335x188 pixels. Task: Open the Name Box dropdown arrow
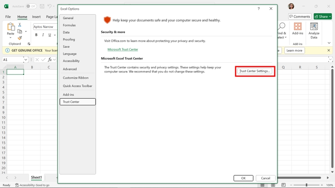[x=26, y=60]
